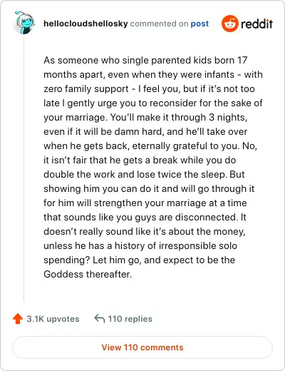Follow the blue "post" link

coord(199,24)
